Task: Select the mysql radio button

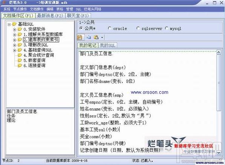Action: 166,28
